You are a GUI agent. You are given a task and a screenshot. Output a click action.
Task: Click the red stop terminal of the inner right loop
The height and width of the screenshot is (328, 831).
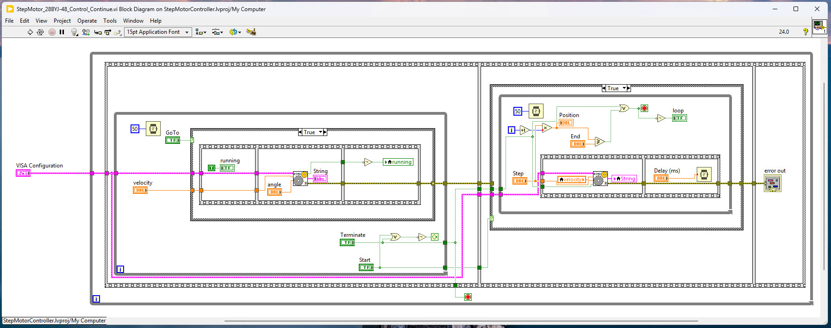(x=644, y=108)
